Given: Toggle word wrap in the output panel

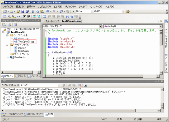Looking at the screenshot, I should [86, 85].
